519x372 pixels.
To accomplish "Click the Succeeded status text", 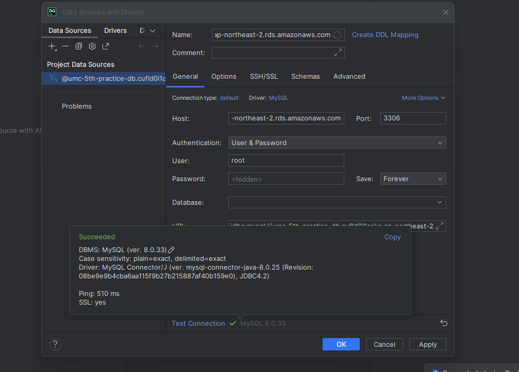I will [x=97, y=237].
